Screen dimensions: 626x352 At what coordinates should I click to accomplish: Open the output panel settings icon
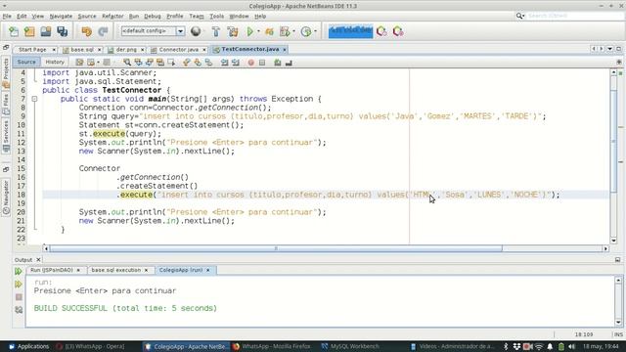[19, 310]
